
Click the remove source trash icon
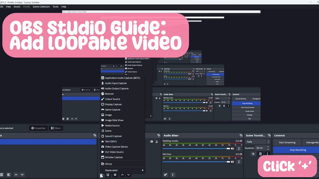108,175
